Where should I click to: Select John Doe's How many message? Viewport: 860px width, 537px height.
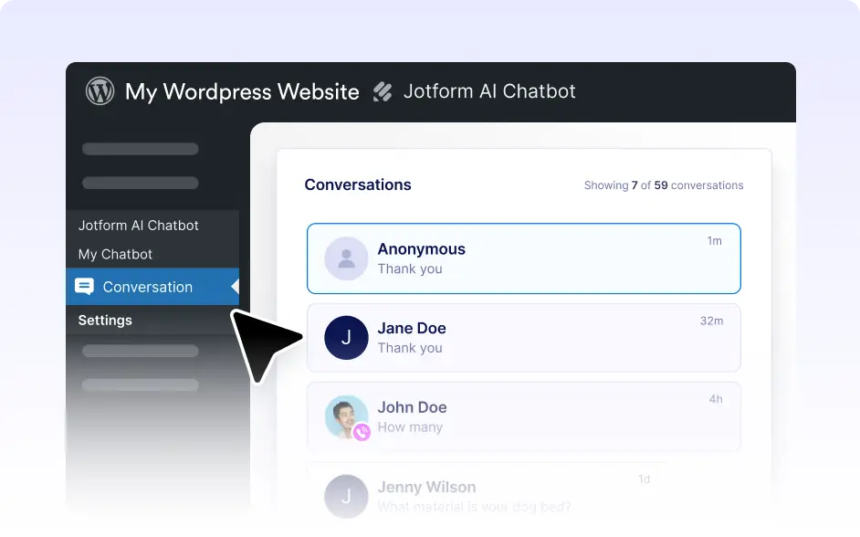(410, 427)
